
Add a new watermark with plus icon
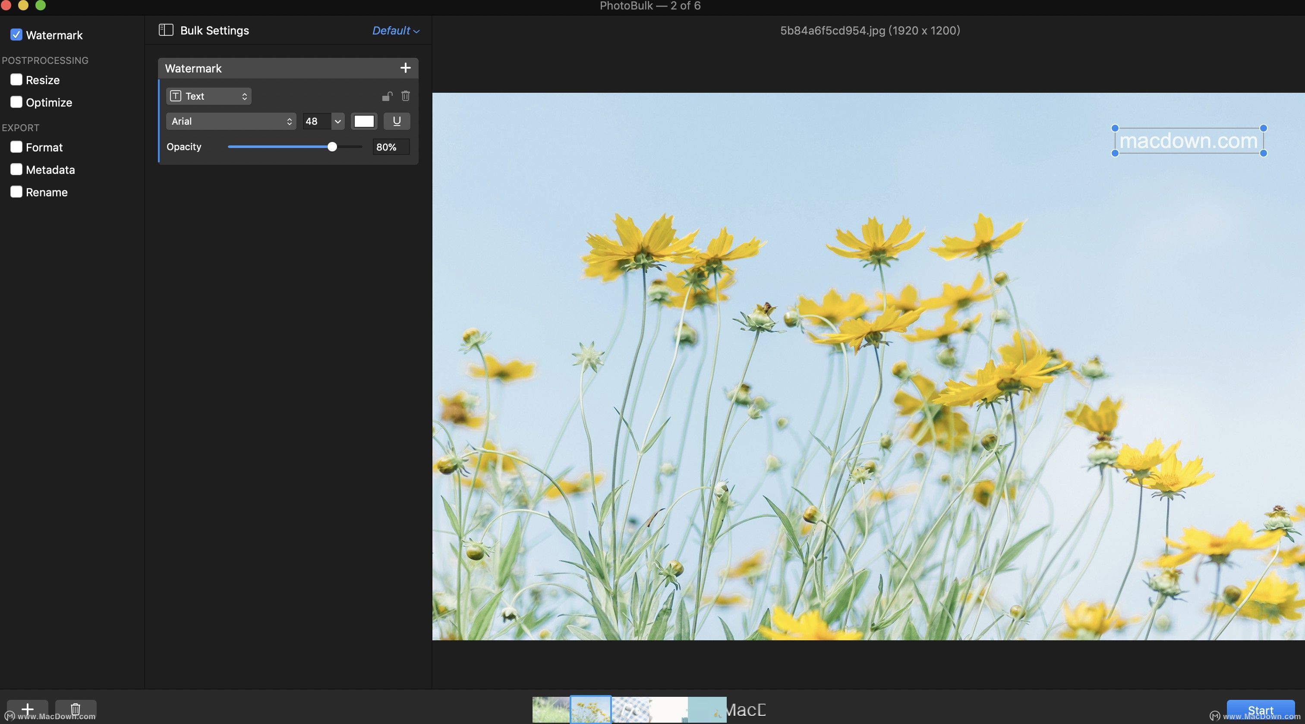pyautogui.click(x=405, y=68)
